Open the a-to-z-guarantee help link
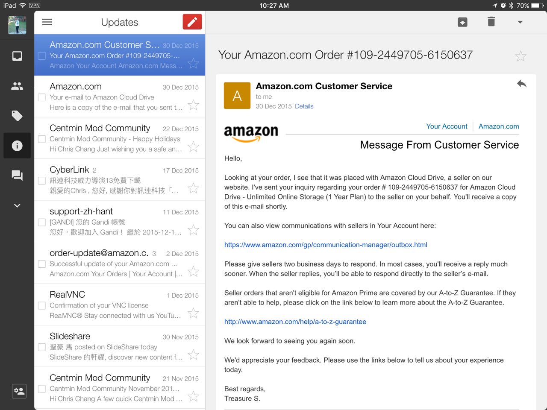 click(295, 322)
